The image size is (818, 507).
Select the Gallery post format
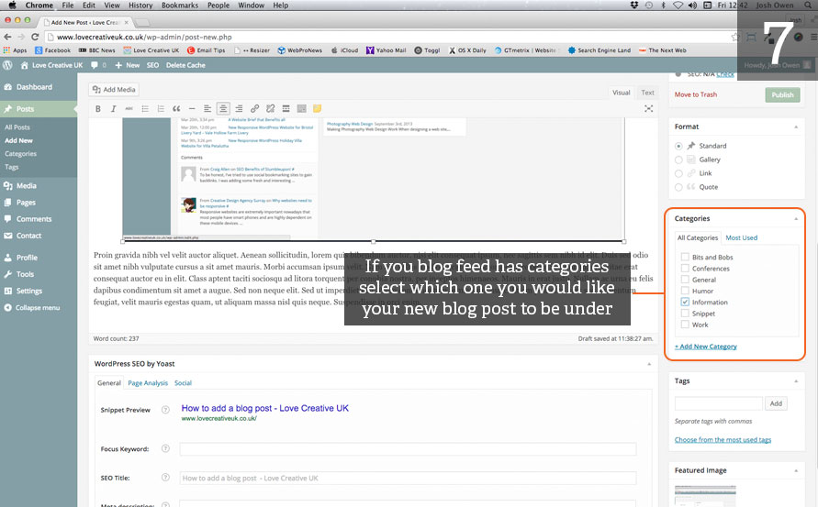coord(678,160)
